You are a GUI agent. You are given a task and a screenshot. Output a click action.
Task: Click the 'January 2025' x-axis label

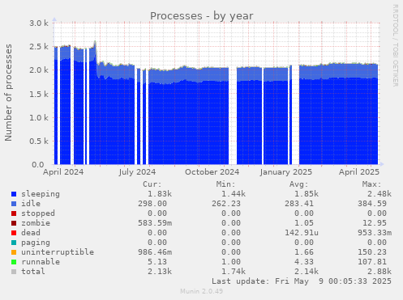point(286,172)
